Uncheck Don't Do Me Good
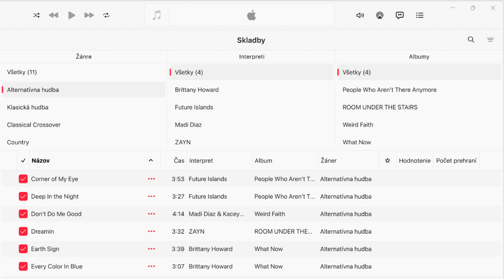 click(23, 214)
